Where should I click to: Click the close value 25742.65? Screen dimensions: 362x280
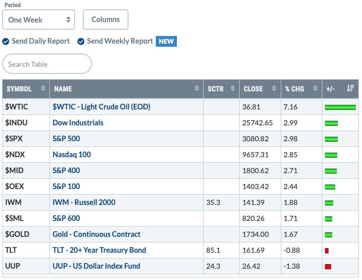click(258, 123)
